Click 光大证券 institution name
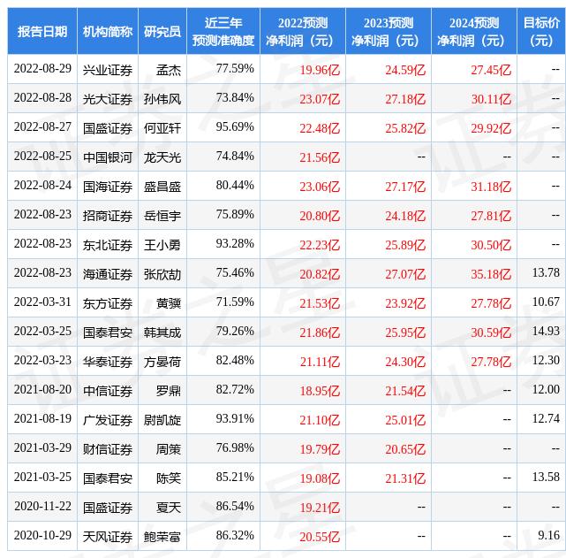 pos(107,99)
